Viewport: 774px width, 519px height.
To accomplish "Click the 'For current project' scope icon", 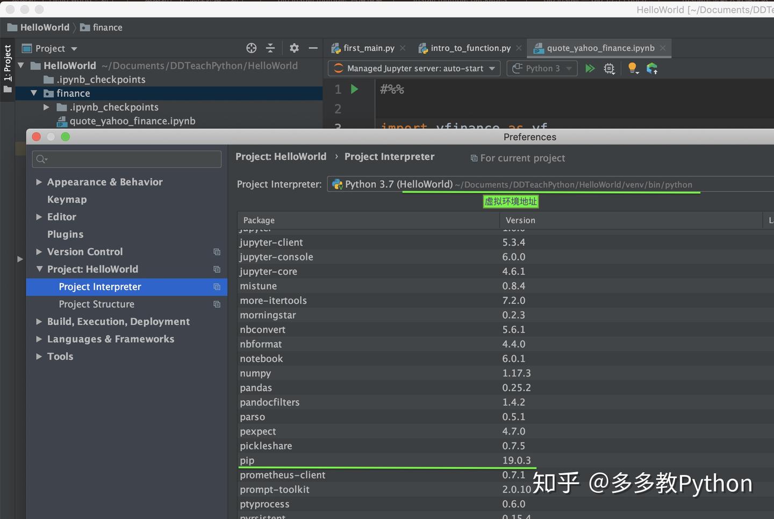I will pyautogui.click(x=474, y=158).
